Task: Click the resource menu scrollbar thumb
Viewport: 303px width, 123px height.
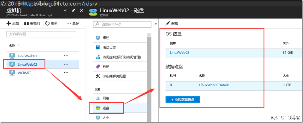Action: [x=149, y=79]
